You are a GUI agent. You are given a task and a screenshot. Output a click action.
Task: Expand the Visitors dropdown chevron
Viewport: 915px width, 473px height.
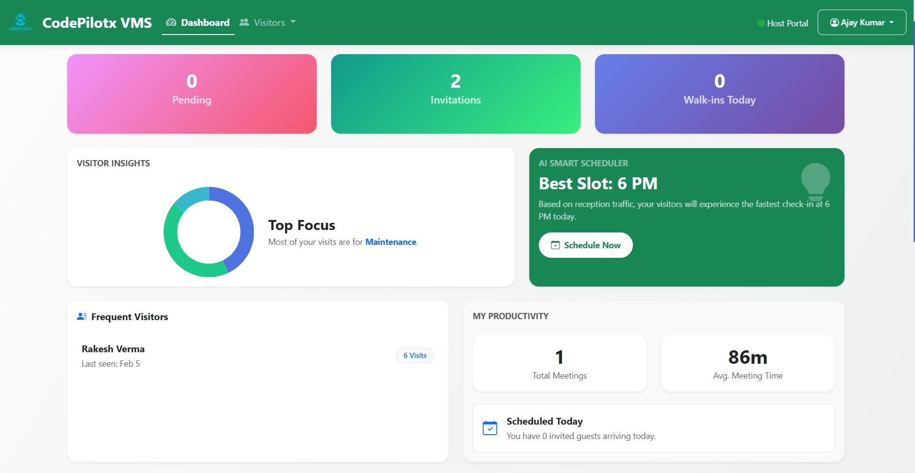tap(294, 23)
